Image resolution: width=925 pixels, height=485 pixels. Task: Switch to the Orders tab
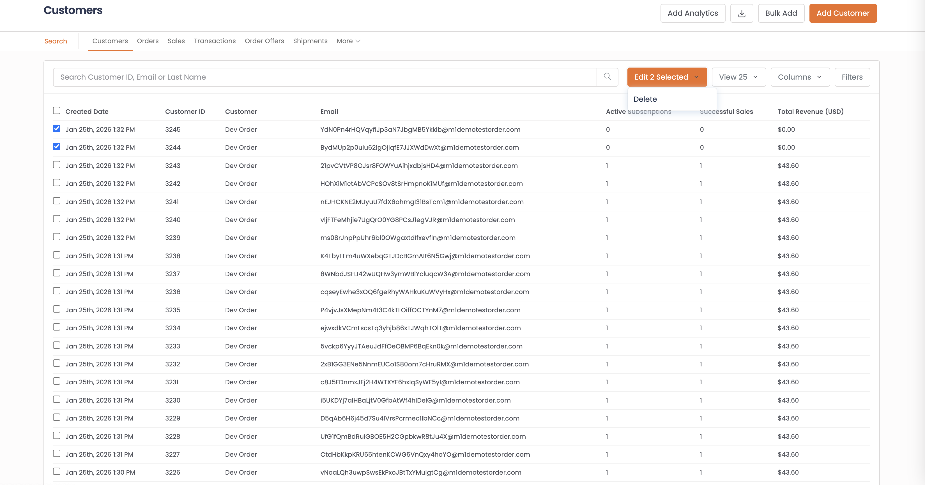[x=148, y=41]
